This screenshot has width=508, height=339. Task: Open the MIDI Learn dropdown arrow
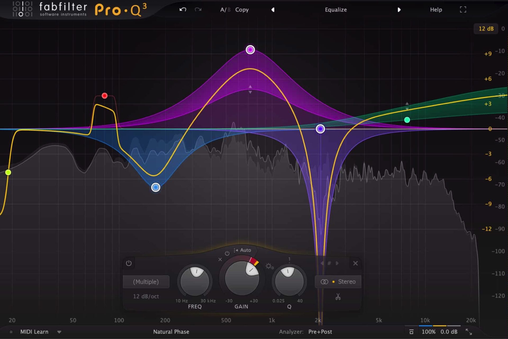(x=59, y=332)
